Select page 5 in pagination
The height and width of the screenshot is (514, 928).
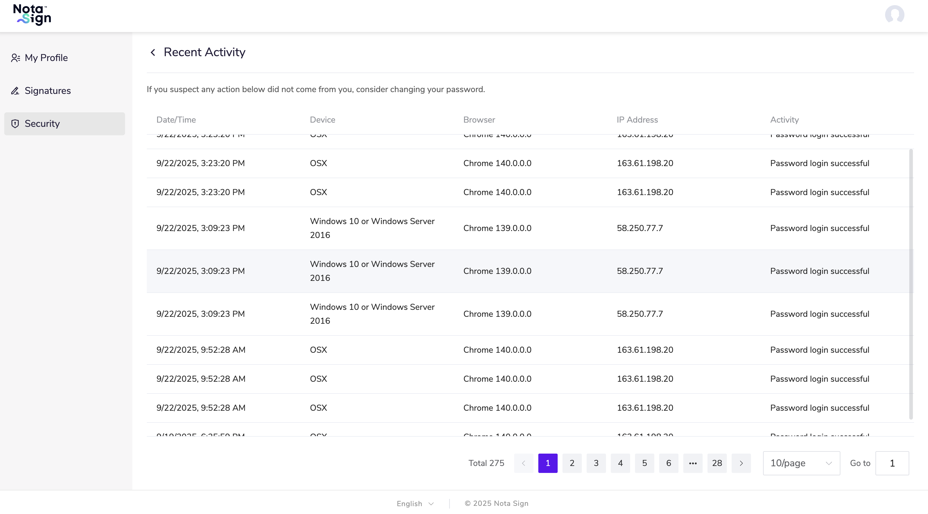coord(644,463)
